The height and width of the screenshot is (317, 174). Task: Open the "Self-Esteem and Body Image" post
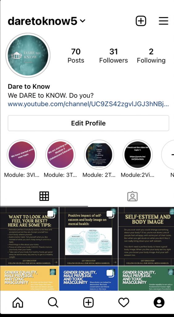[x=146, y=236]
